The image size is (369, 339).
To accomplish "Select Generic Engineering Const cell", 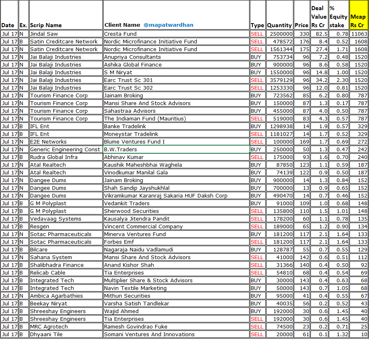I will tap(66, 149).
